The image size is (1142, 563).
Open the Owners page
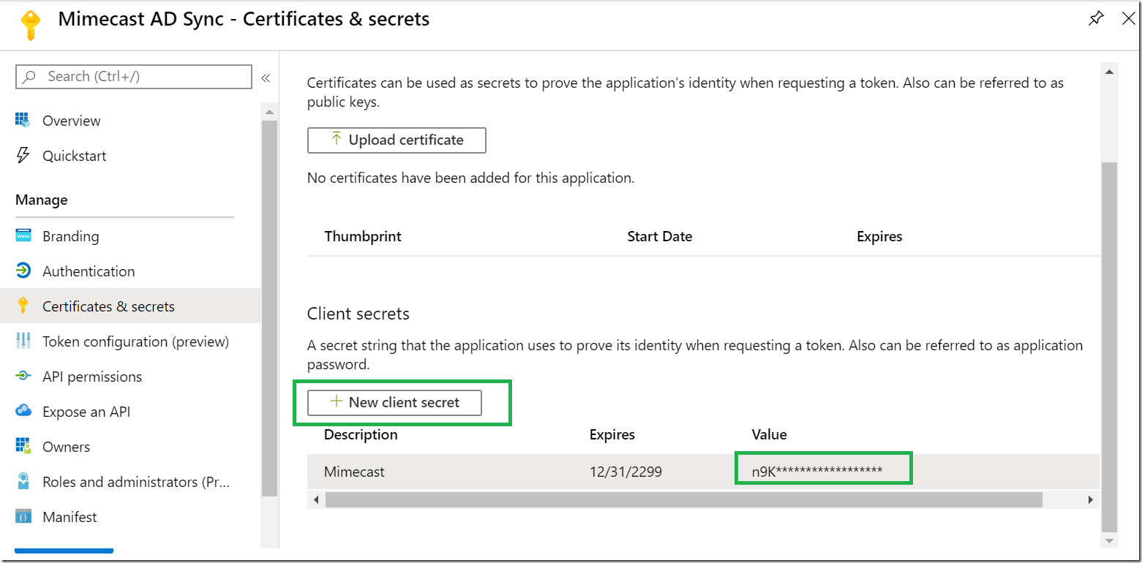tap(67, 447)
